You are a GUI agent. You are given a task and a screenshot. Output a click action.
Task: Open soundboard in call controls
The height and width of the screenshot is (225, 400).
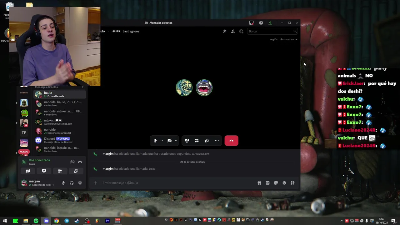[x=207, y=141]
